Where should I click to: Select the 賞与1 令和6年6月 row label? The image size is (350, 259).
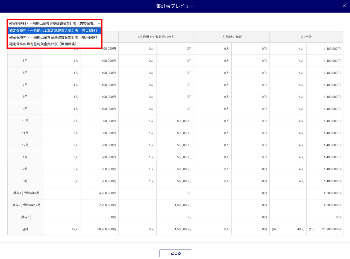[x=25, y=193]
